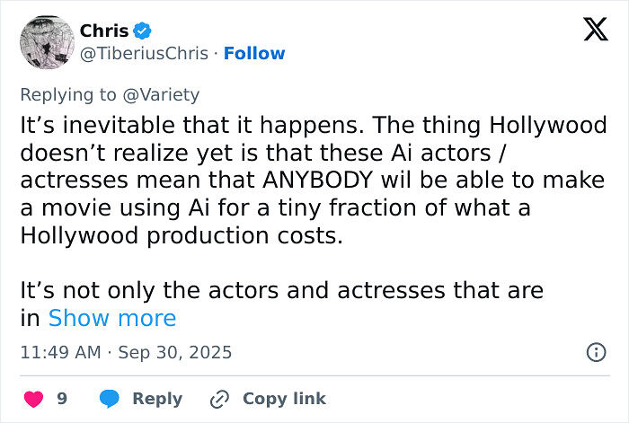Image resolution: width=629 pixels, height=423 pixels.
Task: Open the tweet info icon
Action: (x=596, y=352)
